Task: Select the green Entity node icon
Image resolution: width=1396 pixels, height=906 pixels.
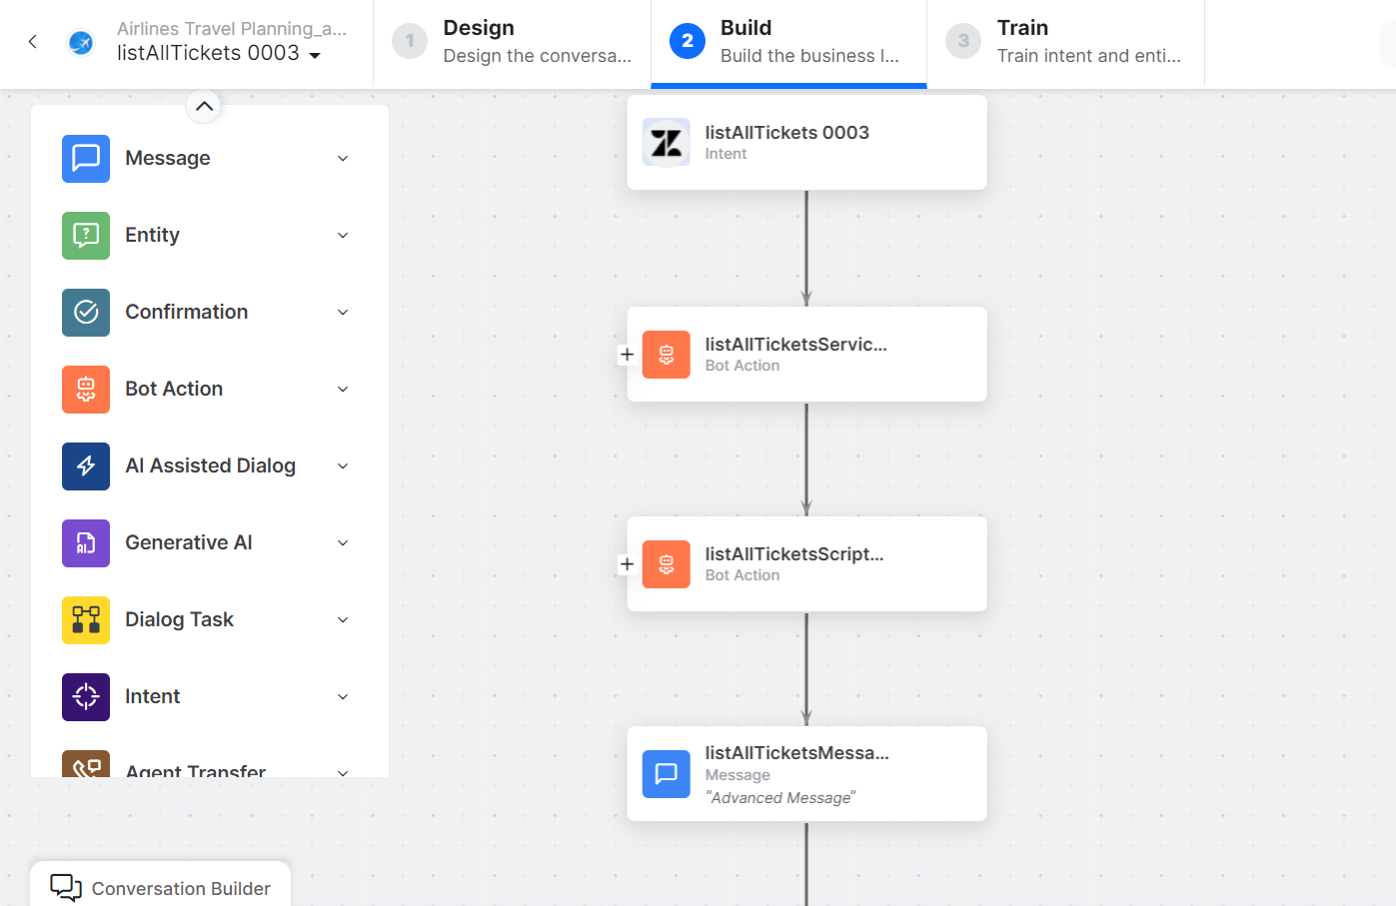Action: pyautogui.click(x=86, y=236)
